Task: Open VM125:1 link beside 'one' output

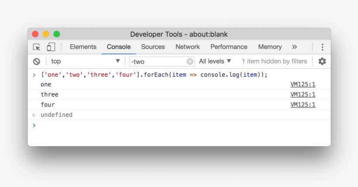Action: 303,85
